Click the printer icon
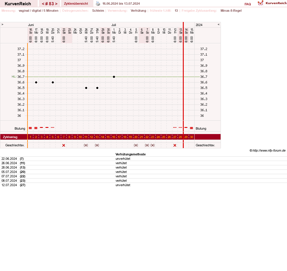This screenshot has height=271, width=287. click(x=98, y=4)
